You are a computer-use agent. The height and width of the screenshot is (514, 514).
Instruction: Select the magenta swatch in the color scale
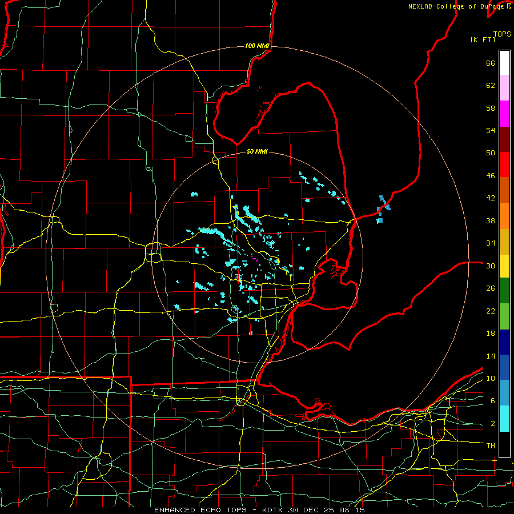click(504, 114)
